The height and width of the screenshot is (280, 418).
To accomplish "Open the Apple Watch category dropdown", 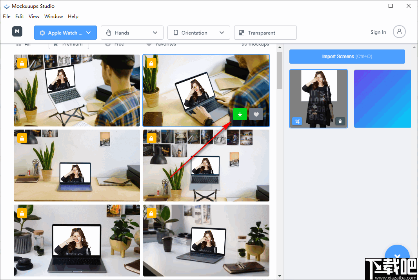I will pyautogui.click(x=65, y=33).
